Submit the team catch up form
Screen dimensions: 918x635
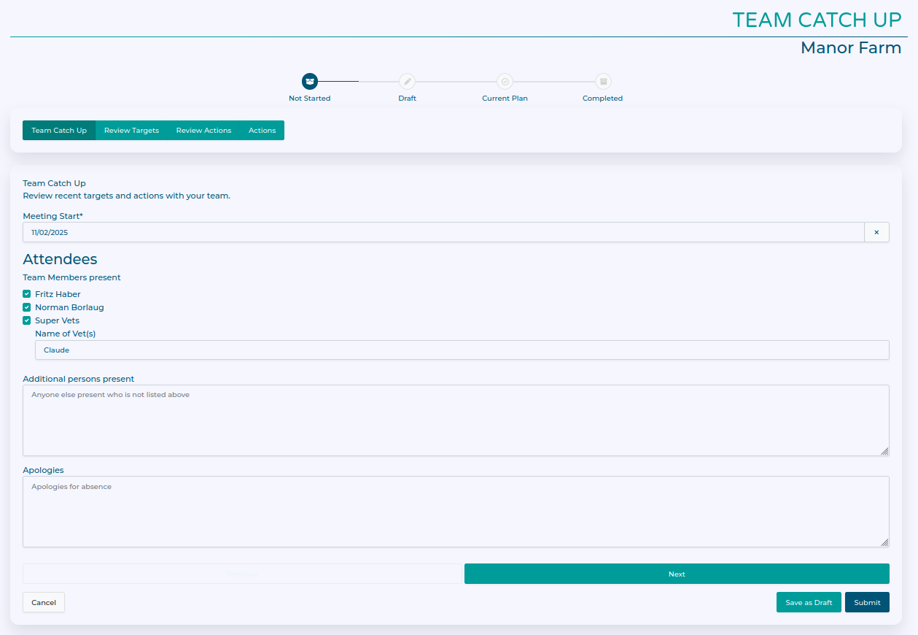tap(867, 602)
